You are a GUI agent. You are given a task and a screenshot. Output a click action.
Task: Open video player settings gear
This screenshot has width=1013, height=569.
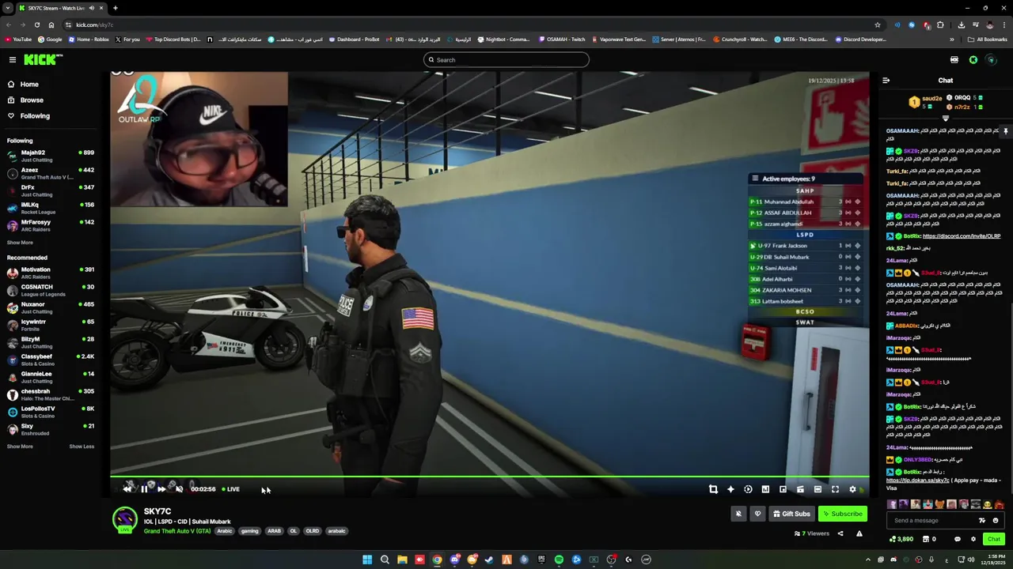point(852,489)
